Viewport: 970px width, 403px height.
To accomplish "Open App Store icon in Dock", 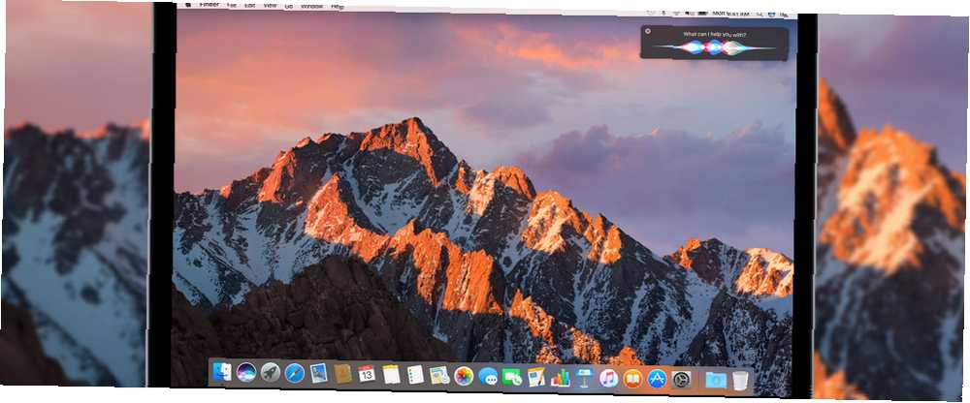I will 657,378.
